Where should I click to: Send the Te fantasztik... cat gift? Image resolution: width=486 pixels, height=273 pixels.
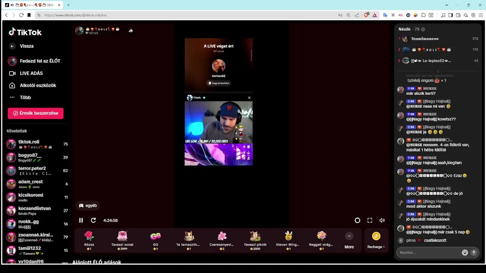point(189,240)
